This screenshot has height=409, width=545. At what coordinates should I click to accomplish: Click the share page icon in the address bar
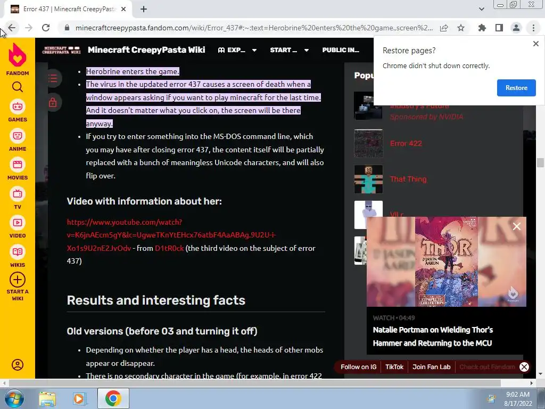coord(444,28)
